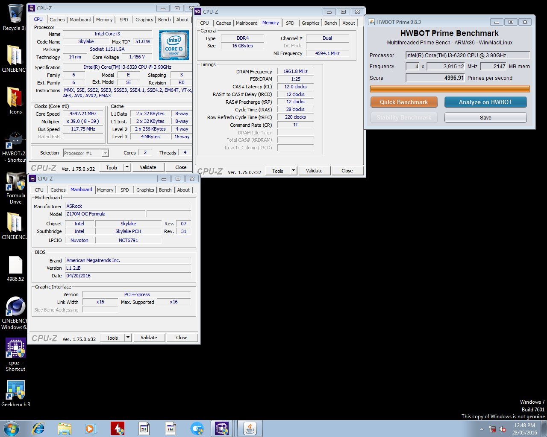This screenshot has height=437, width=547.
Task: Expand Tools dropdown arrow in Mainboard window
Action: point(128,338)
